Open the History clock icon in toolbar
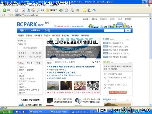The height and width of the screenshot is (114, 152). click(x=61, y=10)
